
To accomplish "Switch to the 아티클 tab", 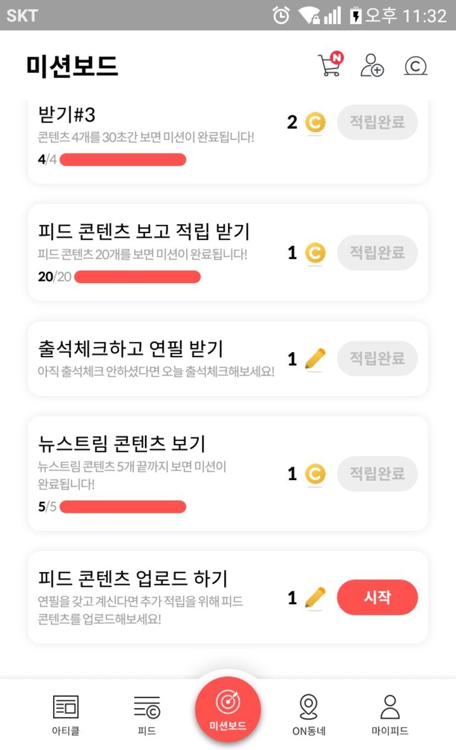I will 65,714.
